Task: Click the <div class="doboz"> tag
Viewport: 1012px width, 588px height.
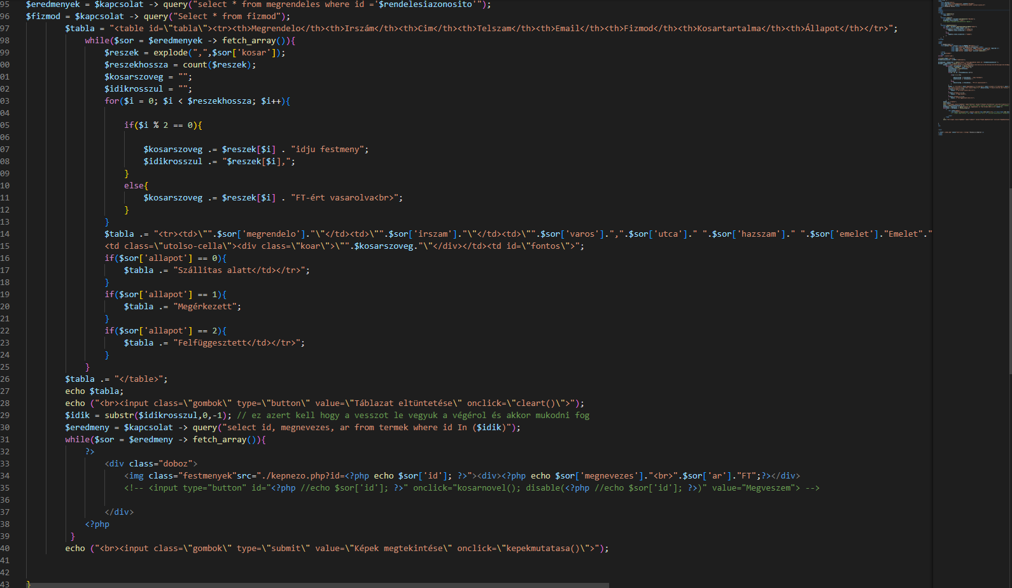Action: 151,464
